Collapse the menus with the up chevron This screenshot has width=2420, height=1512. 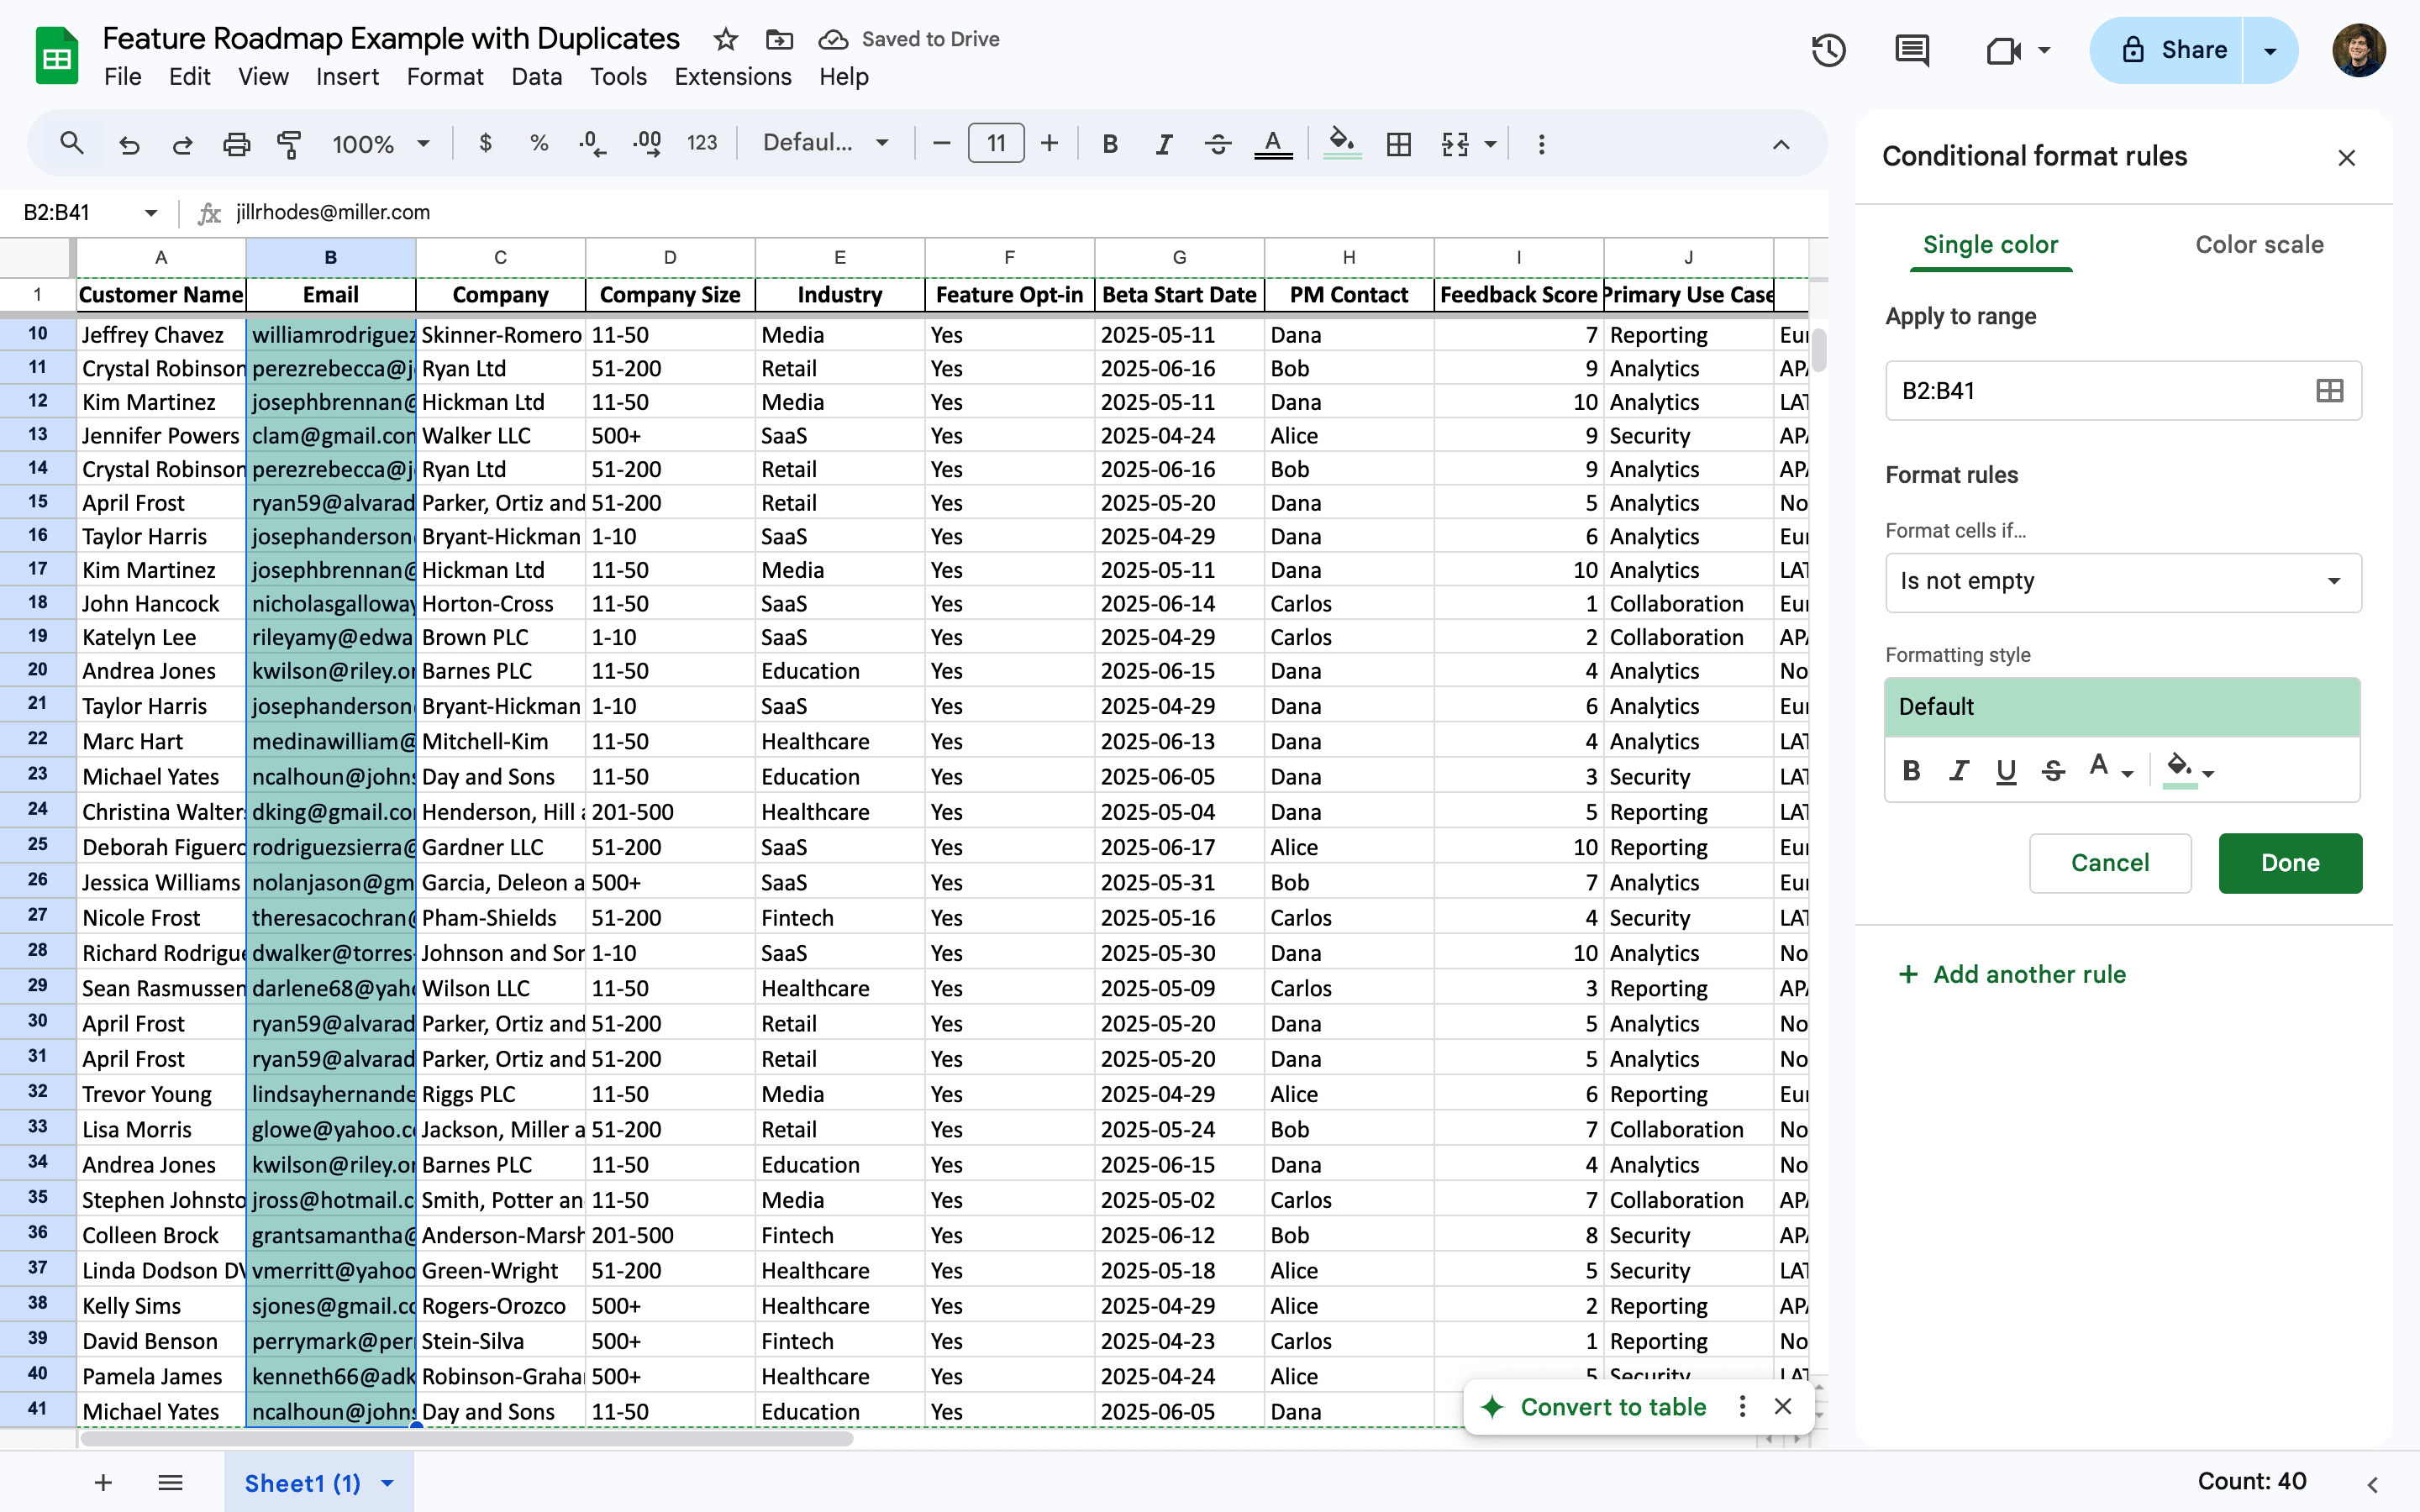[x=1781, y=145]
